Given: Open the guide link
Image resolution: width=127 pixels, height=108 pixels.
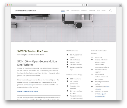Looking at the screenshot, I should tap(99, 89).
